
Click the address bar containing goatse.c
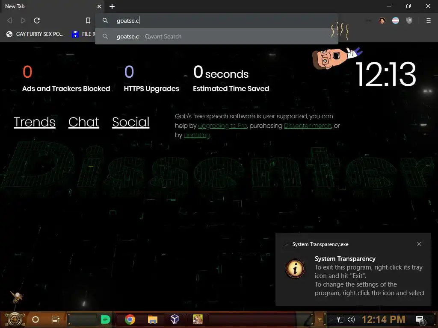216,20
